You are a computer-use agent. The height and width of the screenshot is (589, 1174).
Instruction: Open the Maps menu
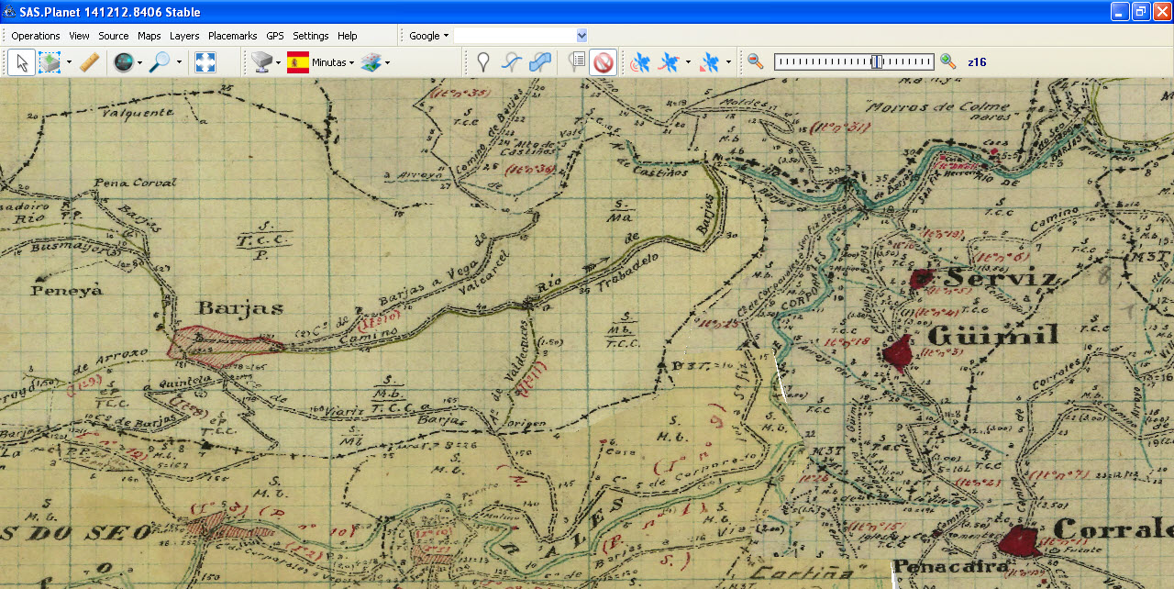point(150,36)
